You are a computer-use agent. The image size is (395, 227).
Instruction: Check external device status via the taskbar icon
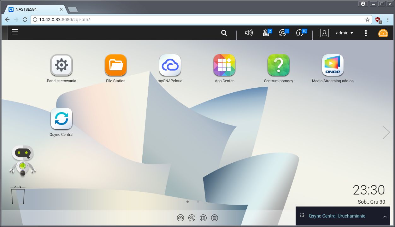pos(282,33)
